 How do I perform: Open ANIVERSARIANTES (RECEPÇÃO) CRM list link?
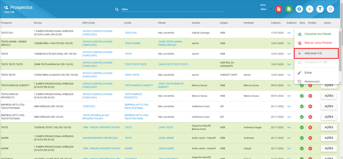pyautogui.click(x=100, y=138)
